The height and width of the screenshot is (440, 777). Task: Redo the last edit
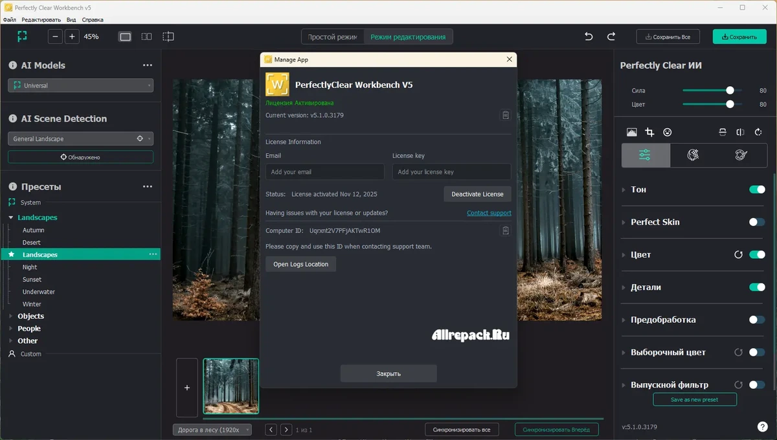[x=611, y=37]
